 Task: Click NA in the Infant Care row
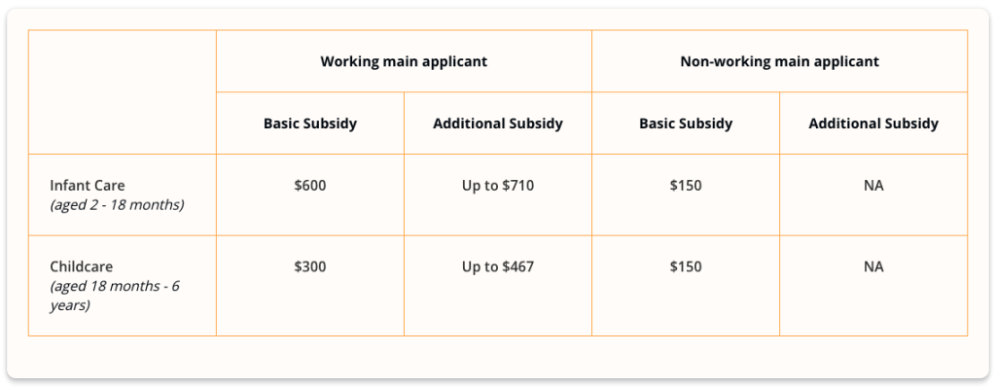pyautogui.click(x=873, y=186)
